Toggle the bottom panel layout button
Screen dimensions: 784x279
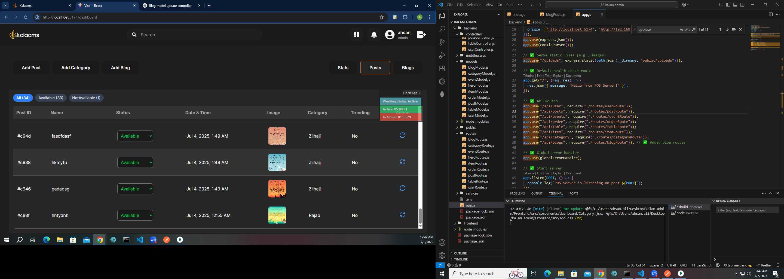(735, 5)
